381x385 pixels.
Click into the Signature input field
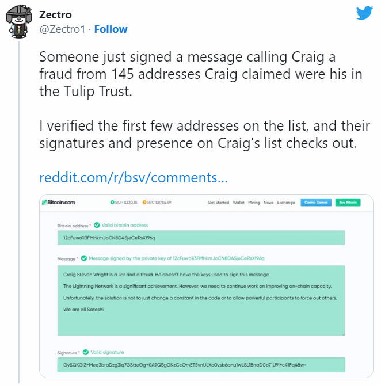pyautogui.click(x=201, y=365)
